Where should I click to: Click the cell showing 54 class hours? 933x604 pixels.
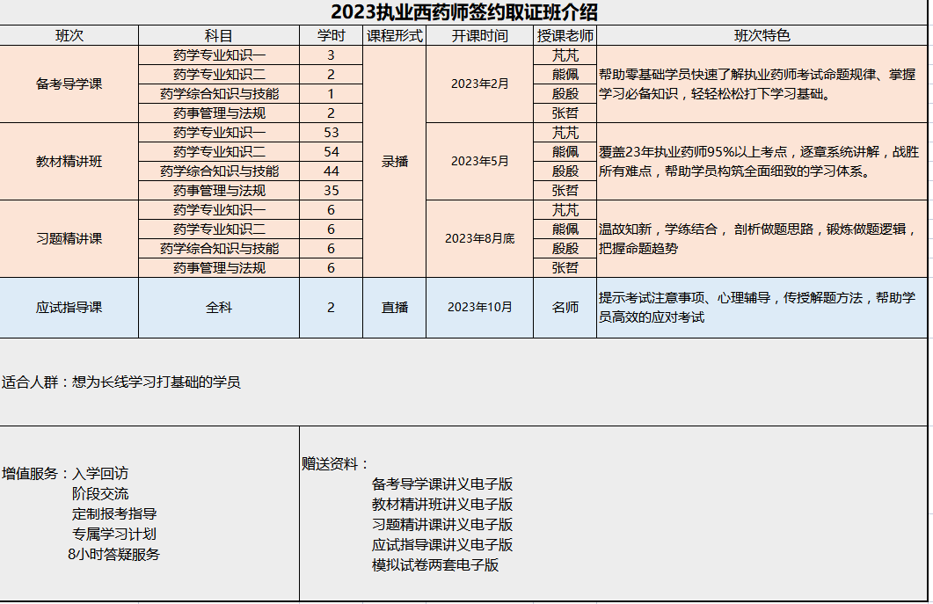click(332, 152)
